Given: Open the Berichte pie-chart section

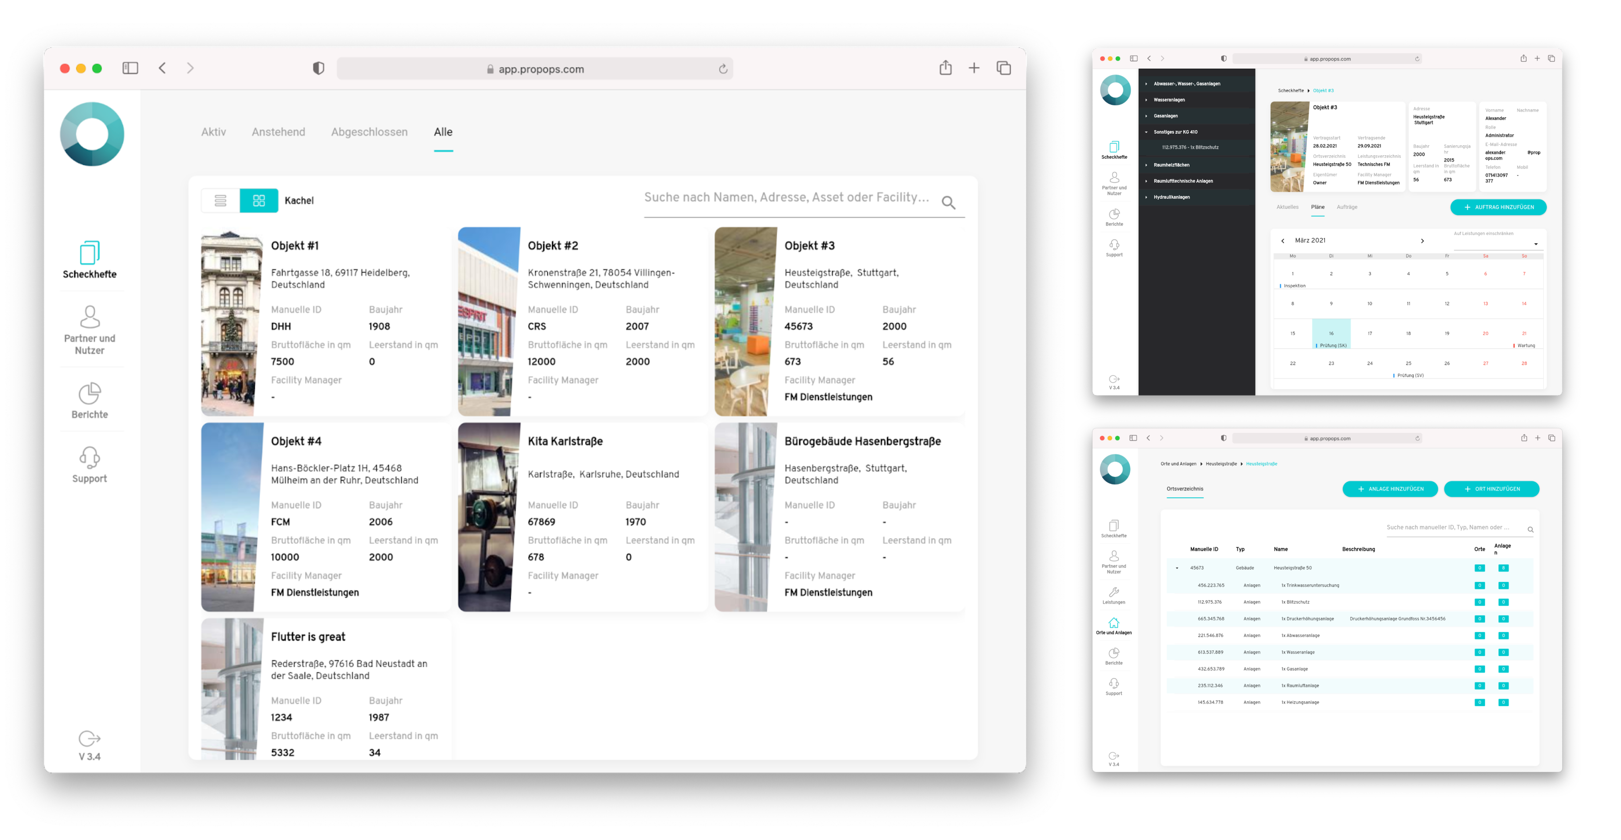Looking at the screenshot, I should (x=89, y=398).
